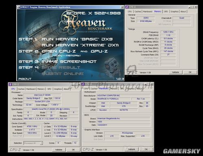Select Memory tab in Mainboard window

[x=114, y=89]
